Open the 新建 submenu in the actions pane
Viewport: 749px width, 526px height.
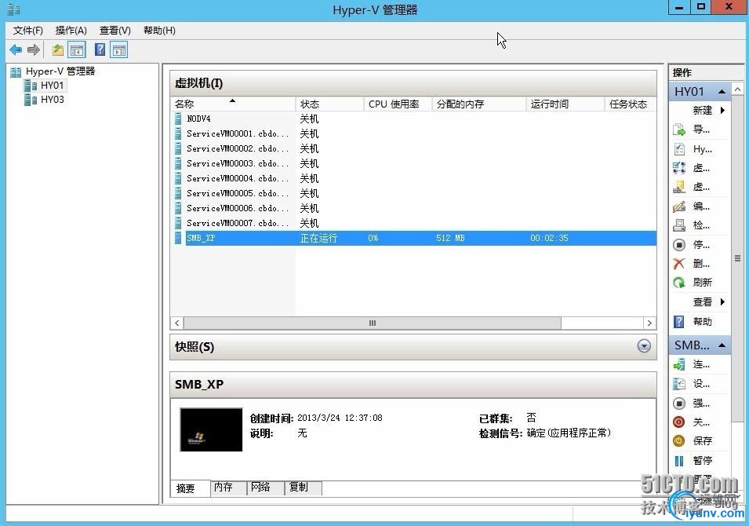pos(709,111)
